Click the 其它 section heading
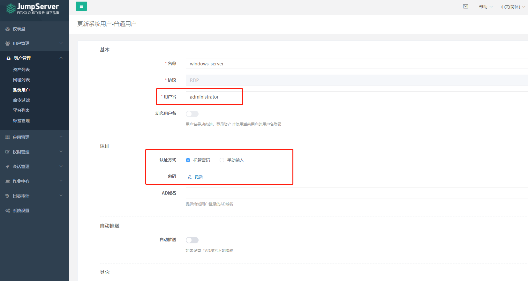Viewport: 528px width, 281px height. (x=105, y=272)
